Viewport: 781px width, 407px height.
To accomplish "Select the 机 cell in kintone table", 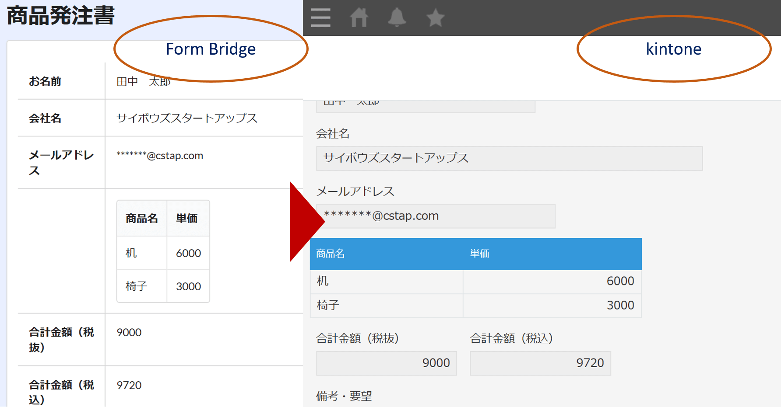I will [386, 281].
